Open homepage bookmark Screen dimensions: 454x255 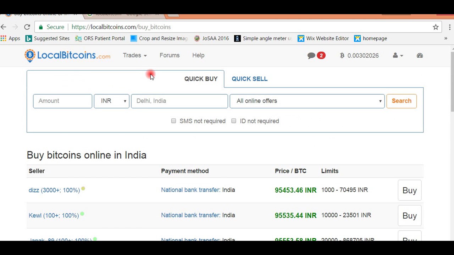[x=371, y=38]
